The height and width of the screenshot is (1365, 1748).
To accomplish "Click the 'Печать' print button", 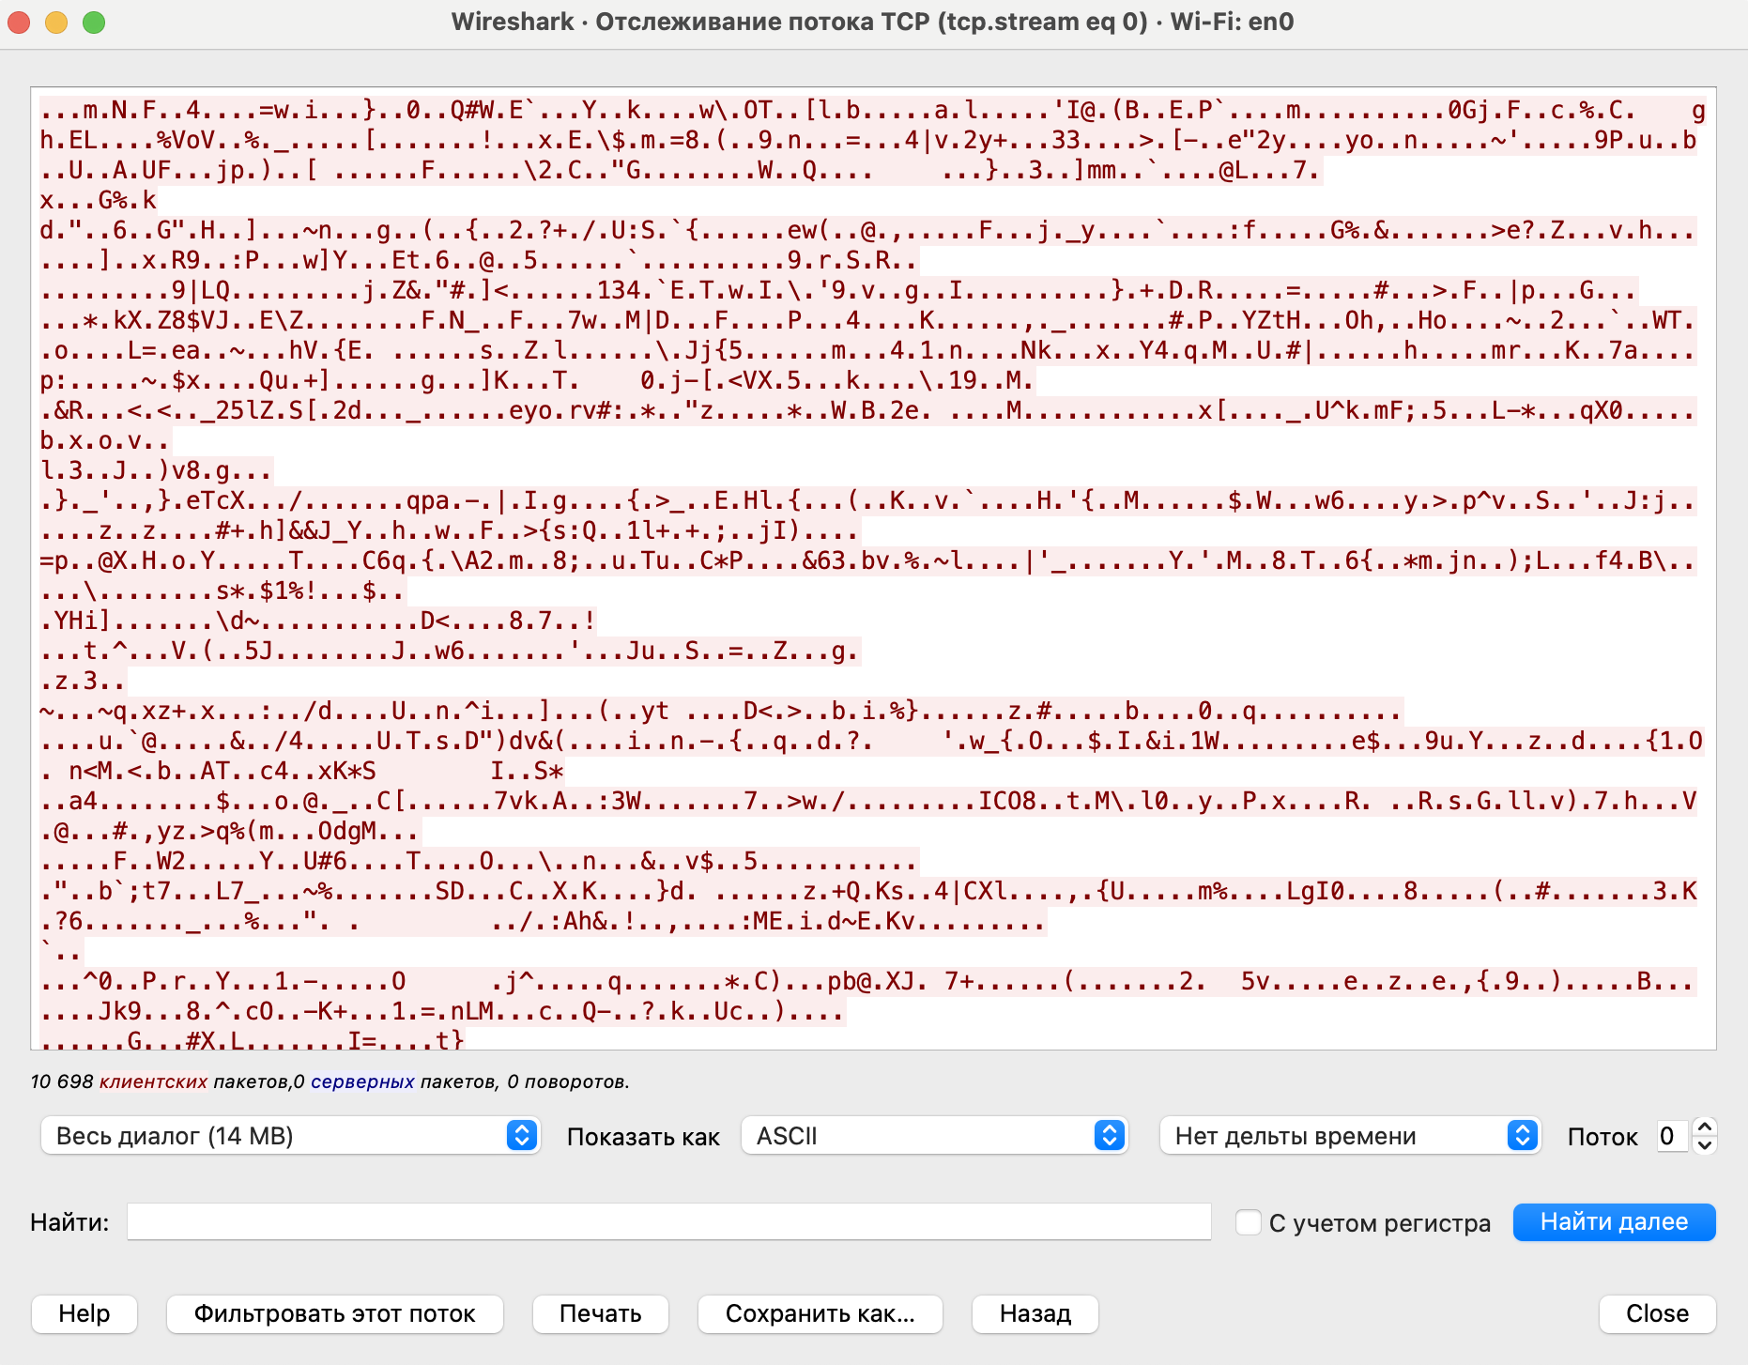I will coord(600,1313).
